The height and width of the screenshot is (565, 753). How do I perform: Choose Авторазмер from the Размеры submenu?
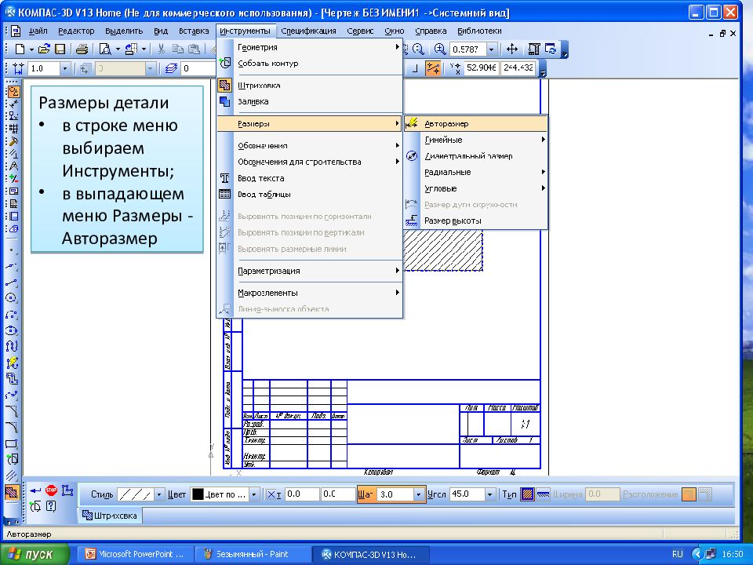[x=475, y=123]
